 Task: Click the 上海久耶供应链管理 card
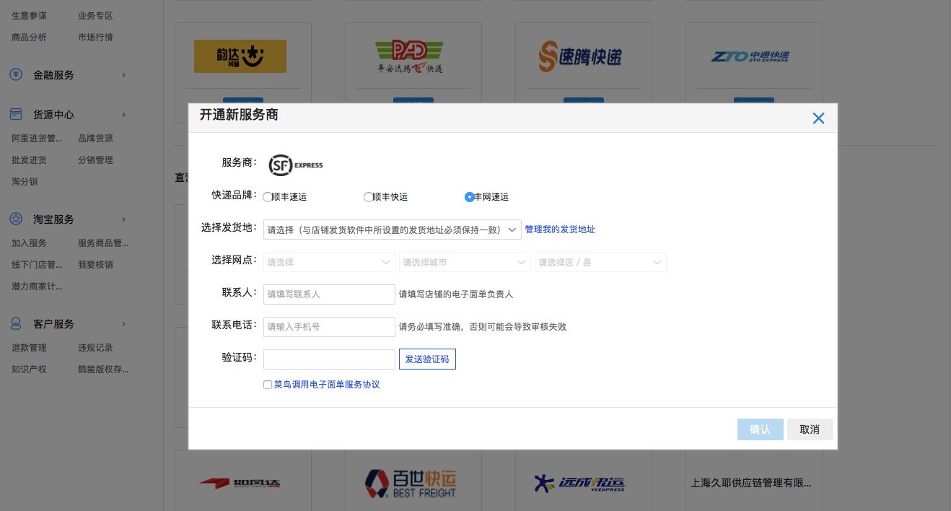pyautogui.click(x=750, y=483)
